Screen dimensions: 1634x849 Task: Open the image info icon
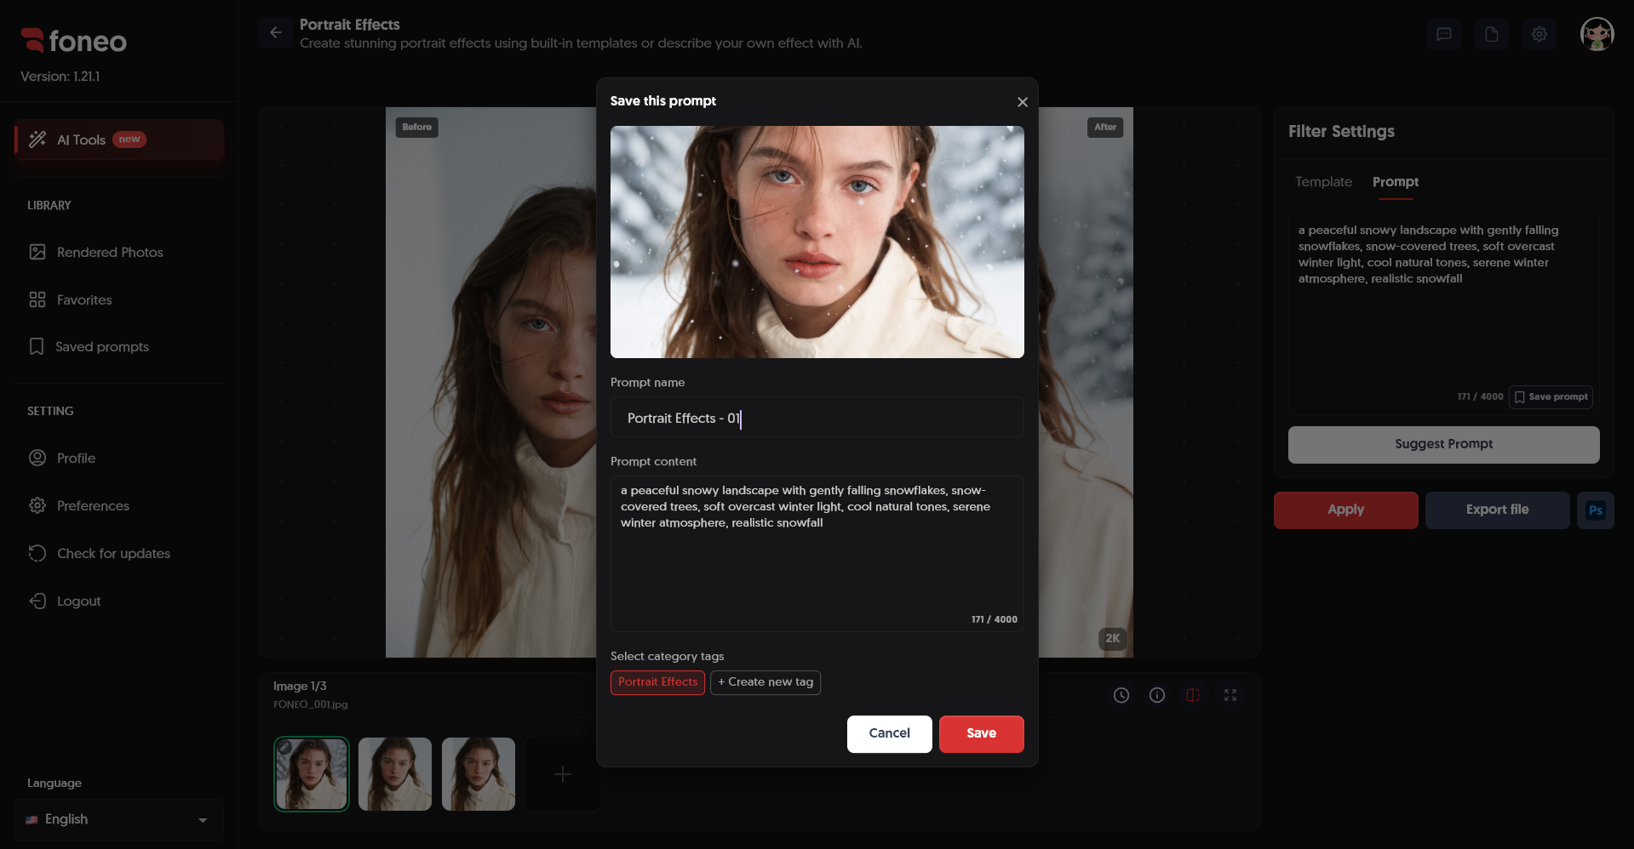(x=1157, y=696)
